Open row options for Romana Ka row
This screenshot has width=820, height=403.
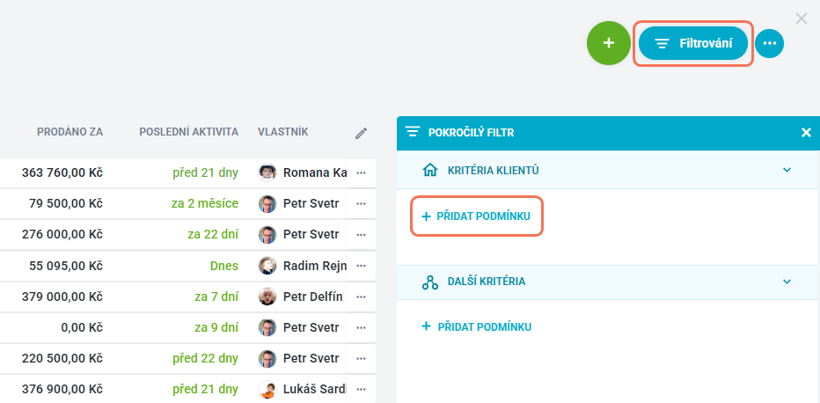pyautogui.click(x=361, y=173)
